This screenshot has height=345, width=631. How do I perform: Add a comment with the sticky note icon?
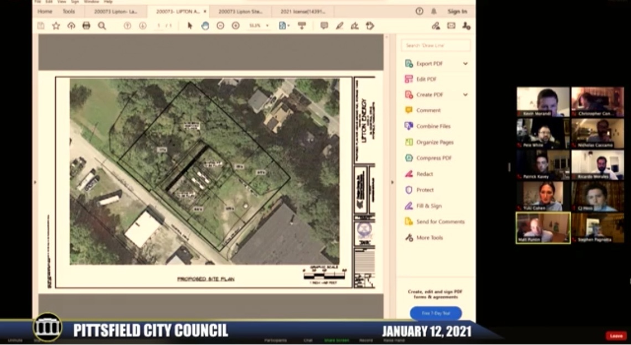point(324,25)
